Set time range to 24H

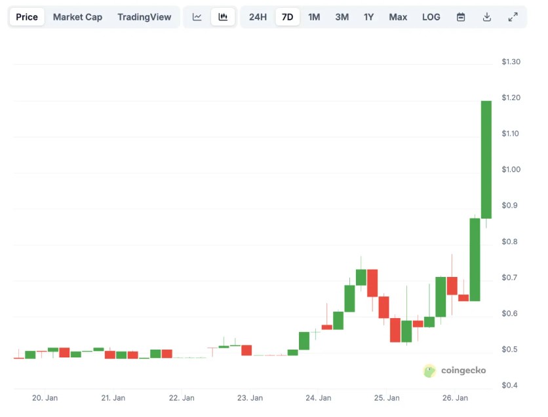(x=258, y=17)
